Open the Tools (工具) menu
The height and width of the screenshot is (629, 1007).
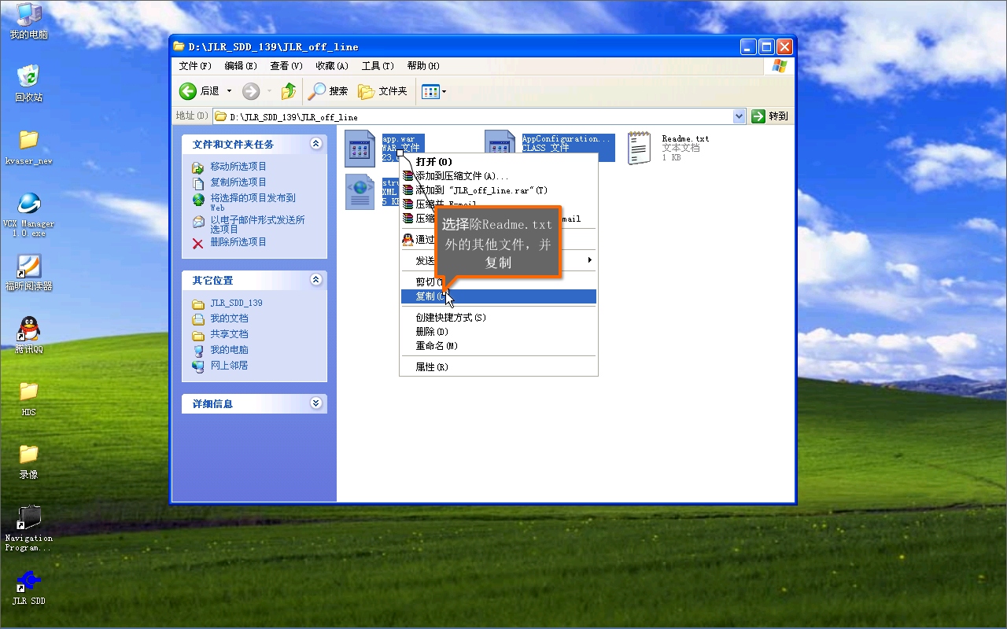pyautogui.click(x=378, y=66)
